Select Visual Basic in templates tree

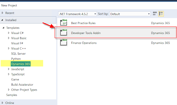(x=19, y=38)
